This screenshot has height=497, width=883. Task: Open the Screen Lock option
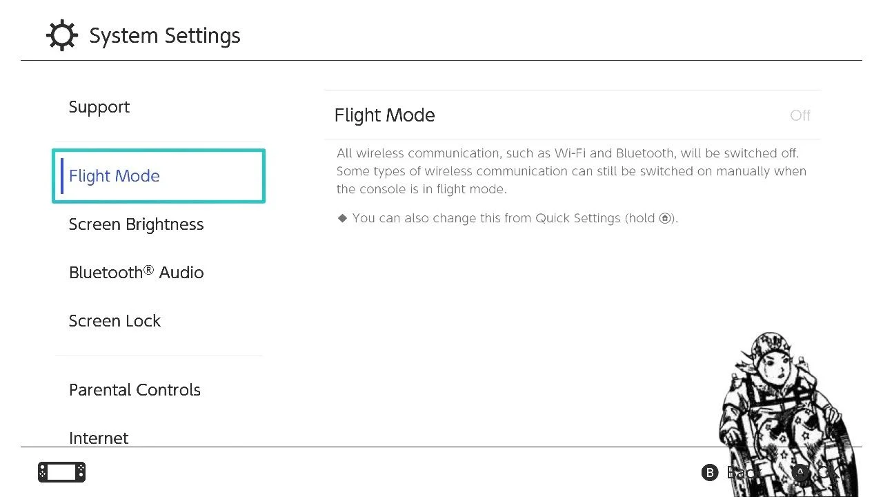[x=115, y=321]
